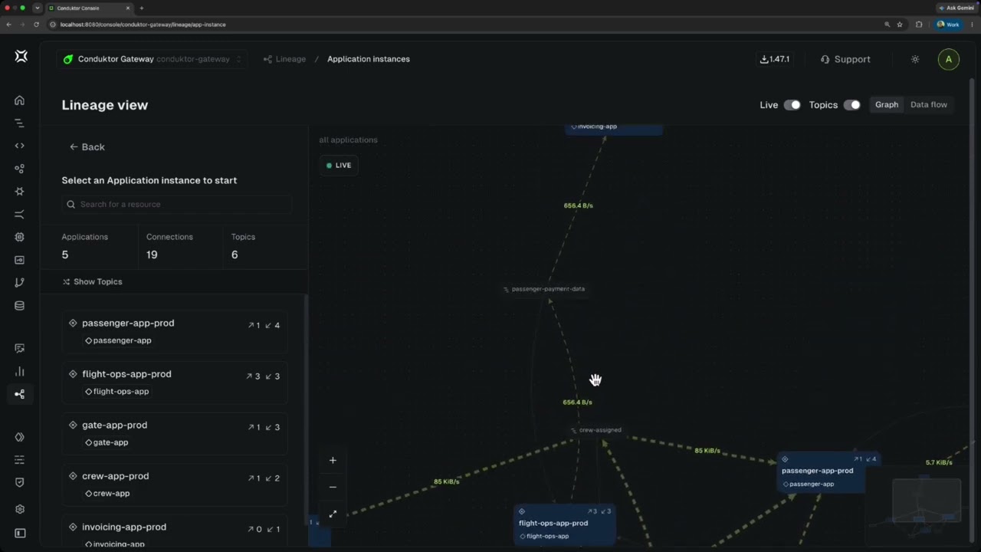
Task: Toggle the Topics switch
Action: coord(851,105)
